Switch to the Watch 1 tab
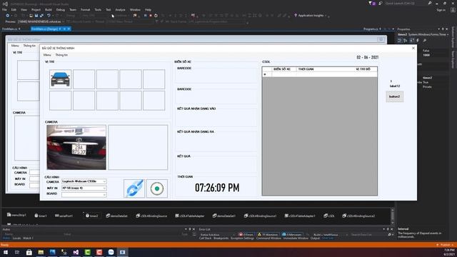The image size is (457, 257). click(28, 238)
